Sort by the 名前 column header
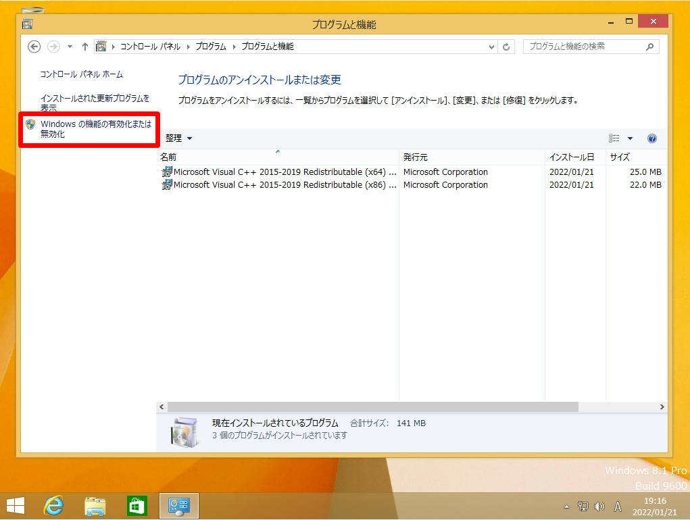This screenshot has width=690, height=520. (278, 157)
